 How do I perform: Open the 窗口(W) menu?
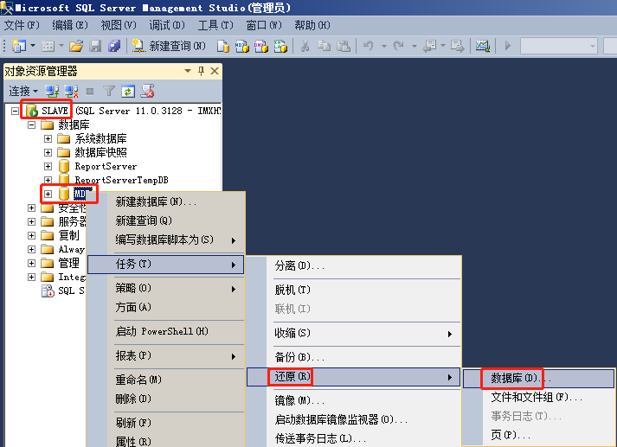coord(264,25)
